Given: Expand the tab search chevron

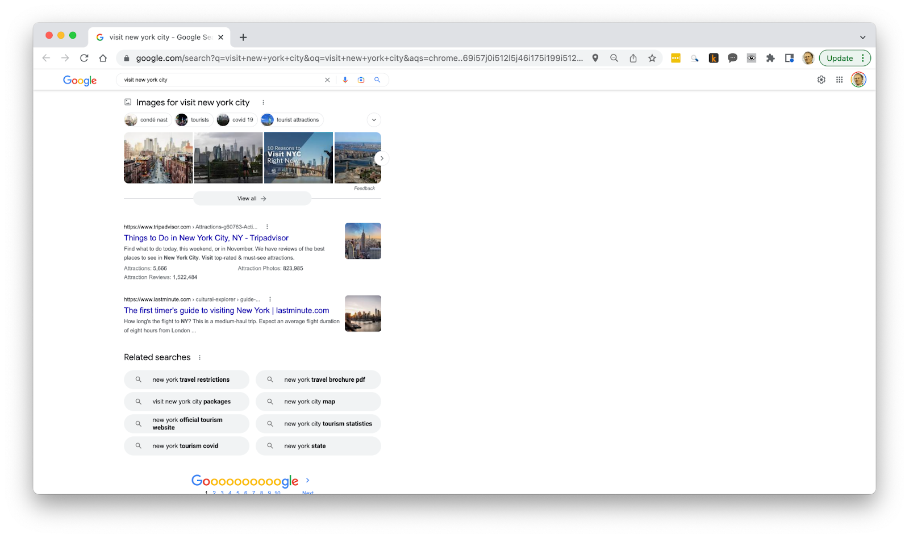Looking at the screenshot, I should (862, 37).
